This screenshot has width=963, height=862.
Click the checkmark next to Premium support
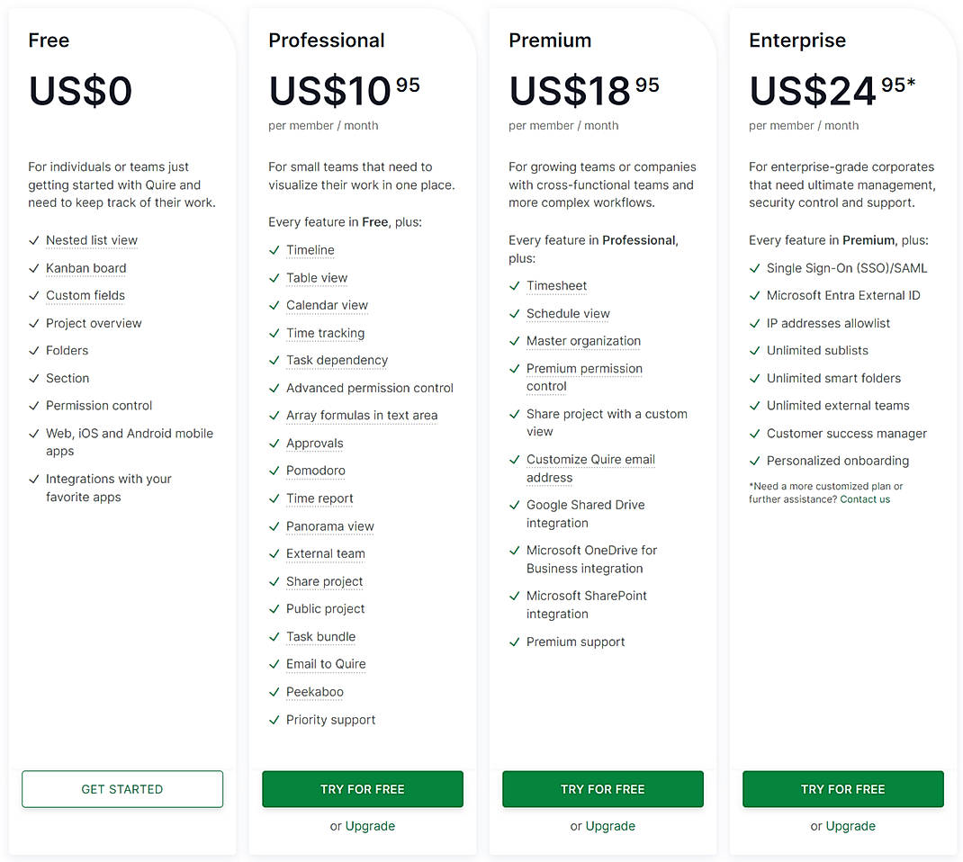pos(514,642)
